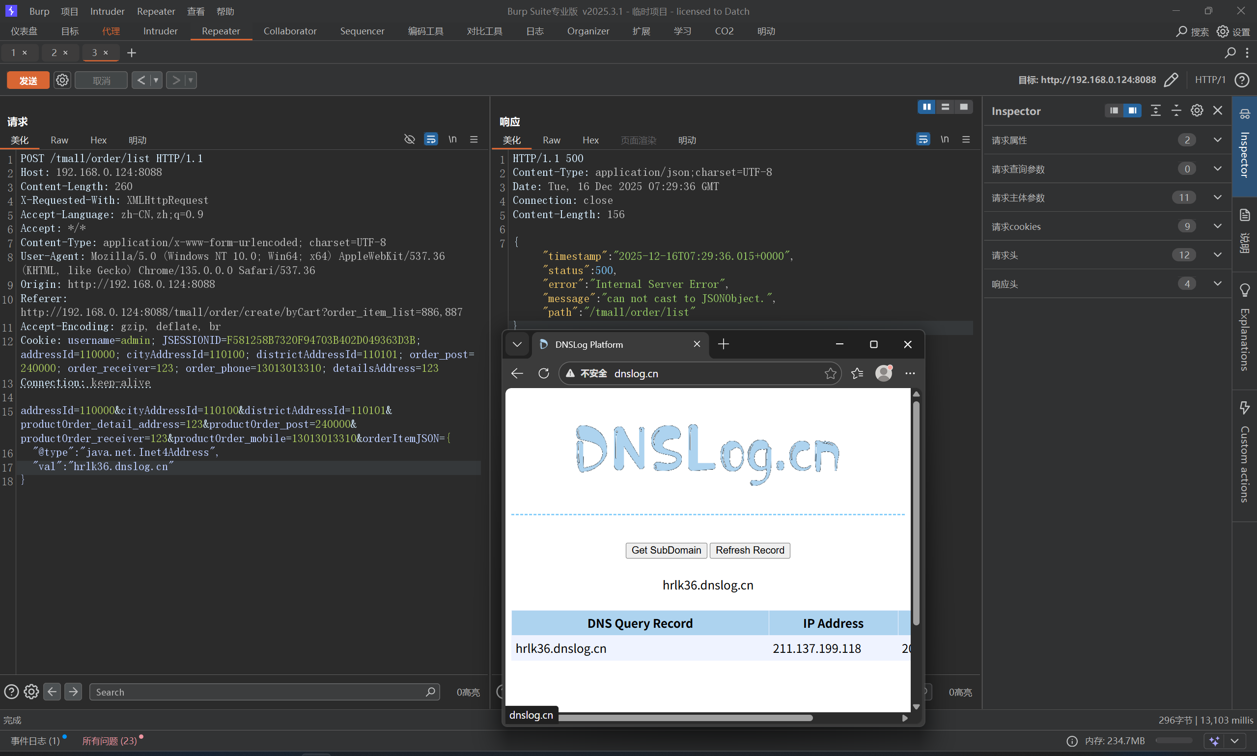Click the DNSLog browser refresh icon

coord(543,373)
